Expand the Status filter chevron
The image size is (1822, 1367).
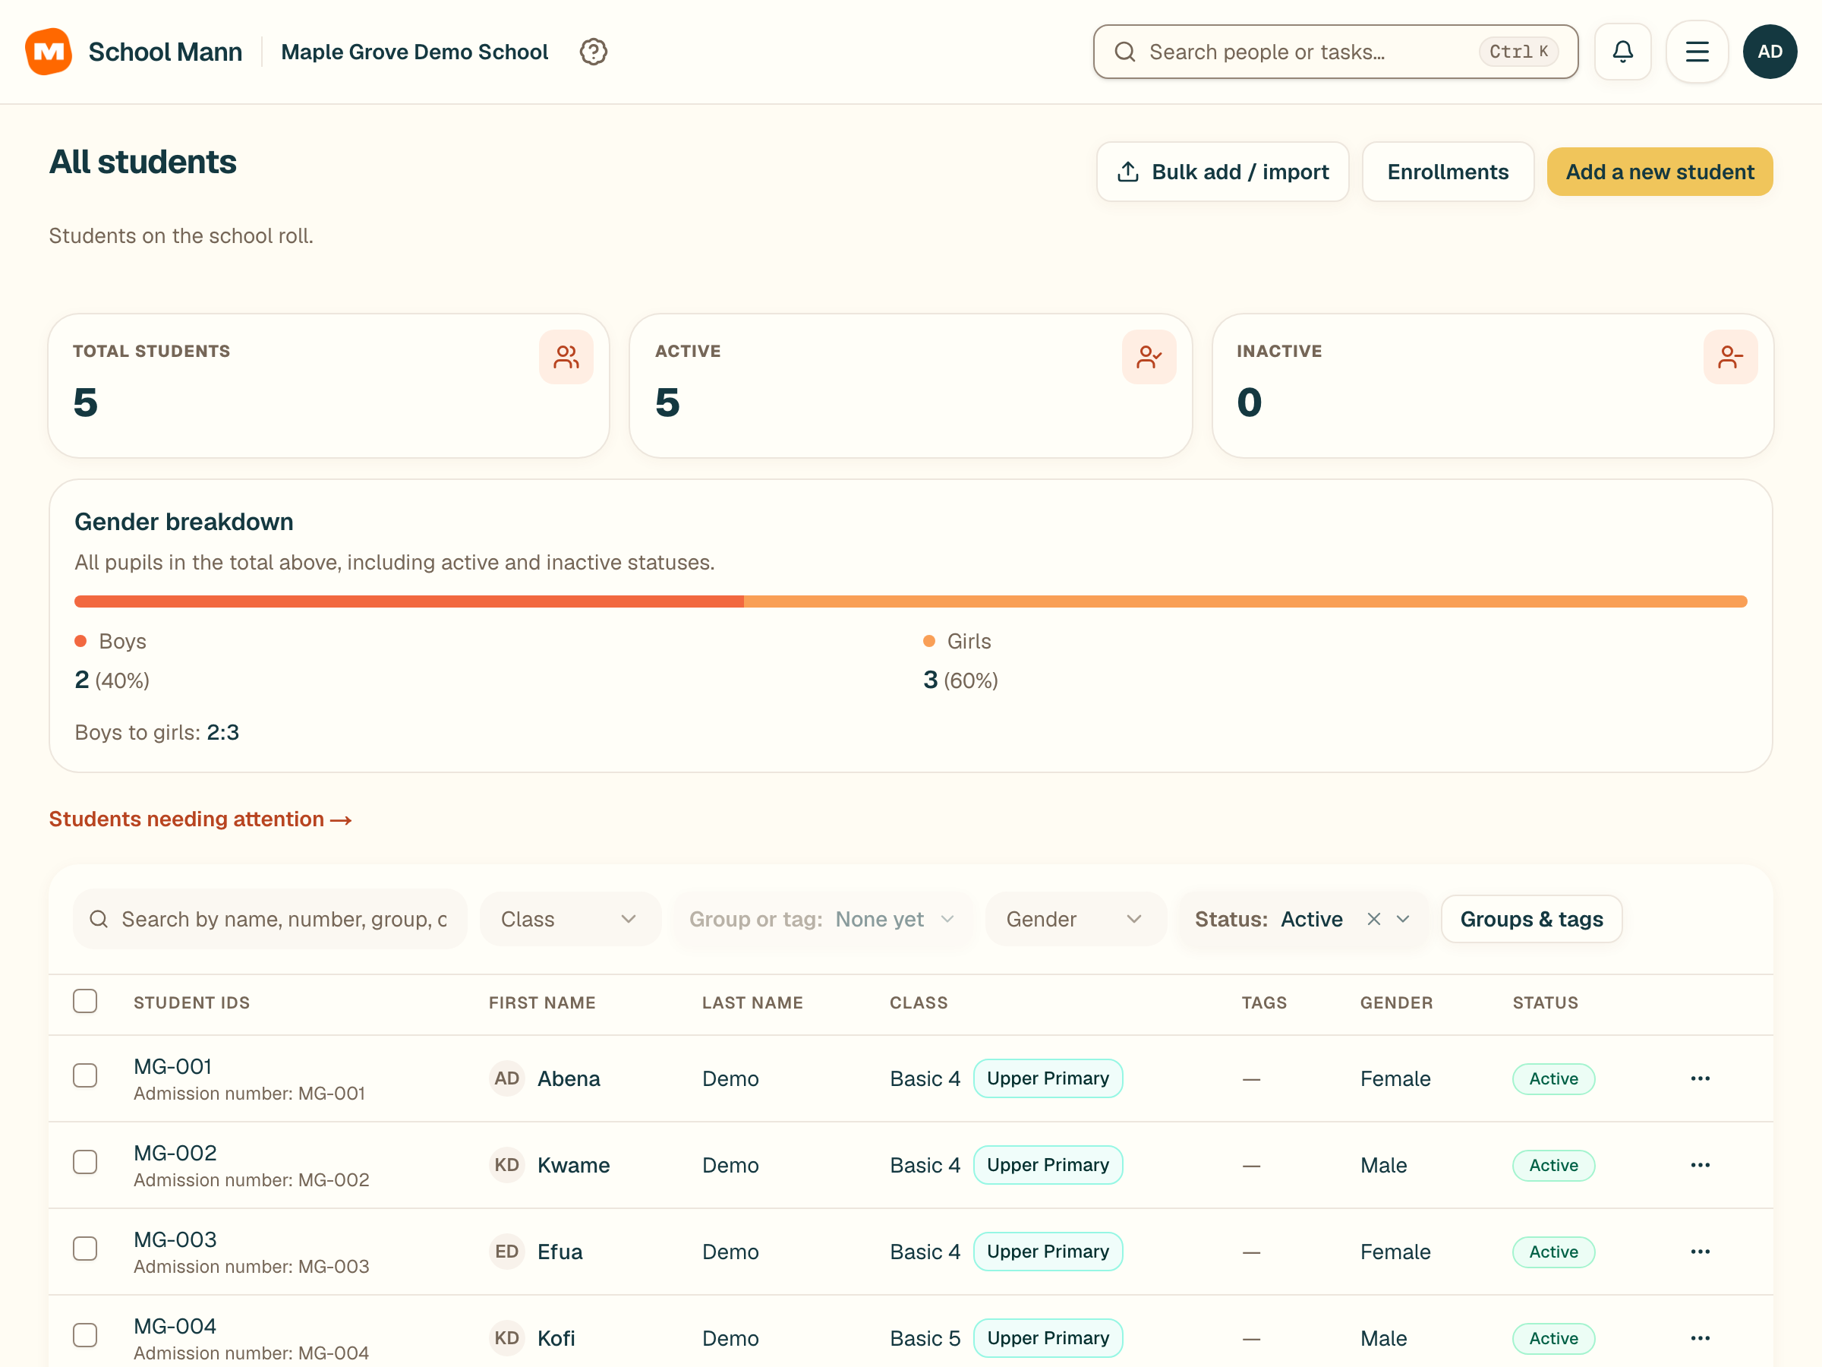[1404, 919]
